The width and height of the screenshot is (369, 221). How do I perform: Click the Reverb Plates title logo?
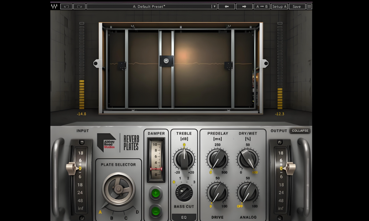131,143
